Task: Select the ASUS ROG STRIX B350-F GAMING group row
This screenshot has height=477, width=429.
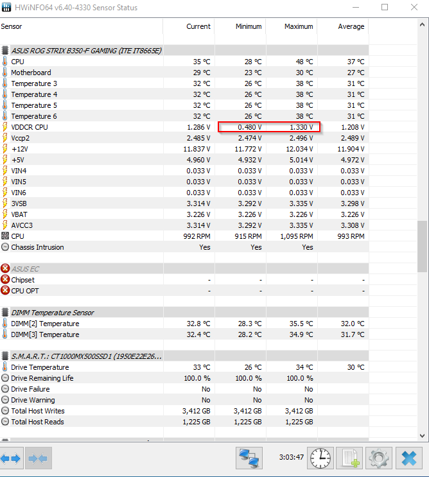Action: tap(184, 51)
